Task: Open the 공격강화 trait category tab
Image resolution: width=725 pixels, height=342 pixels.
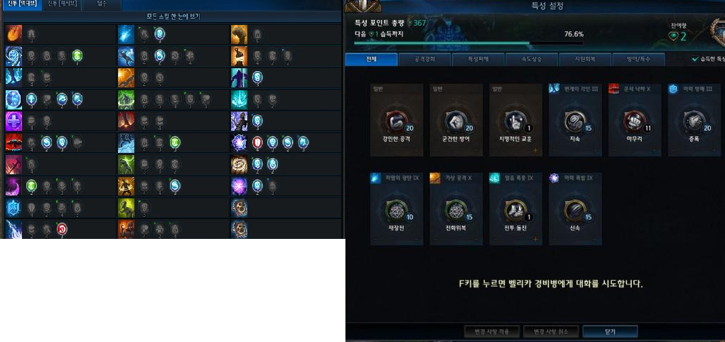Action: click(425, 60)
